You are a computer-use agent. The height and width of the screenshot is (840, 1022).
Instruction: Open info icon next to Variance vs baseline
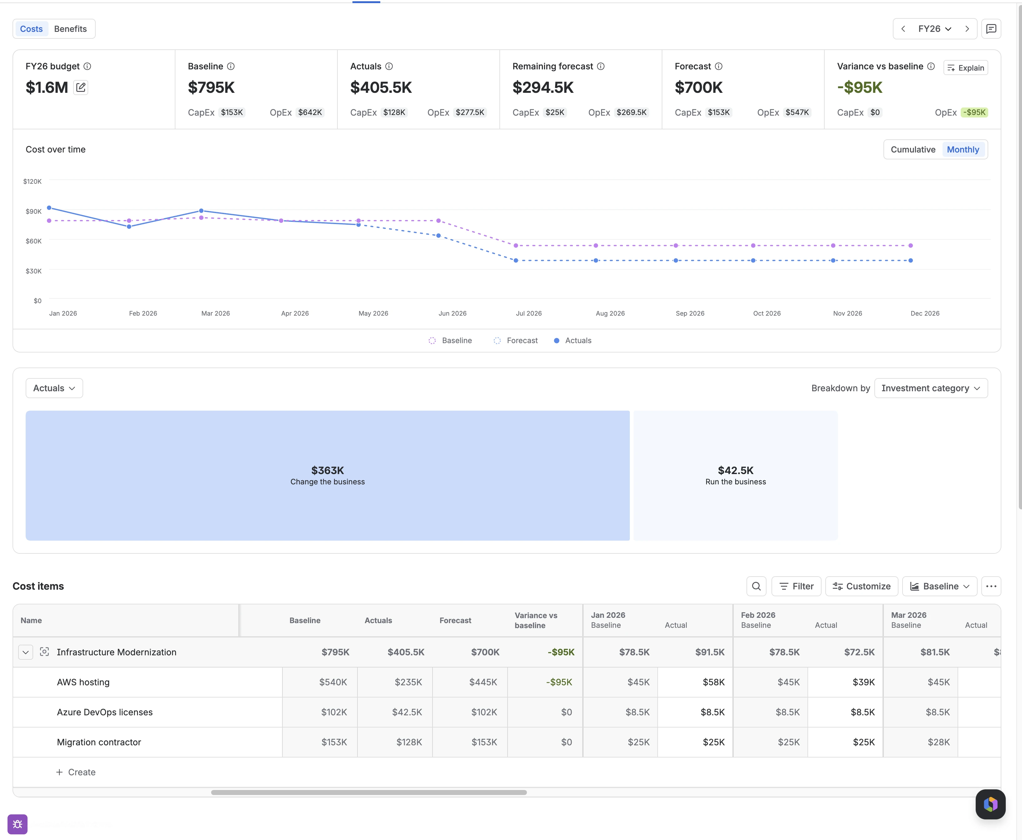pyautogui.click(x=931, y=66)
